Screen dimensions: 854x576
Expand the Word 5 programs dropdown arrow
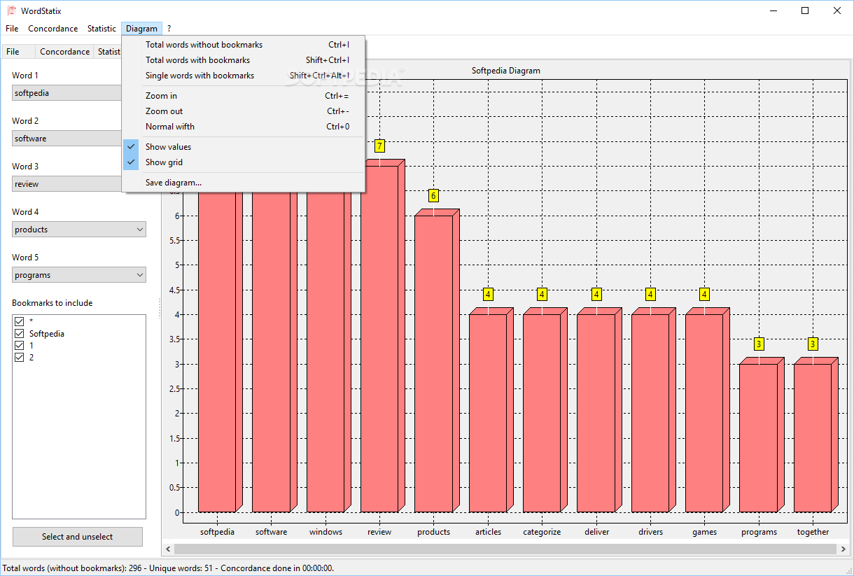[x=139, y=275]
